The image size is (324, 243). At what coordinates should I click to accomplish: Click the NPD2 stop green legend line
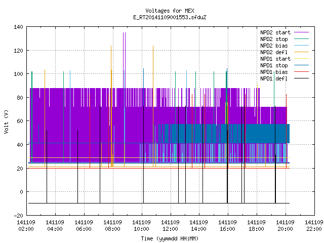pyautogui.click(x=301, y=39)
